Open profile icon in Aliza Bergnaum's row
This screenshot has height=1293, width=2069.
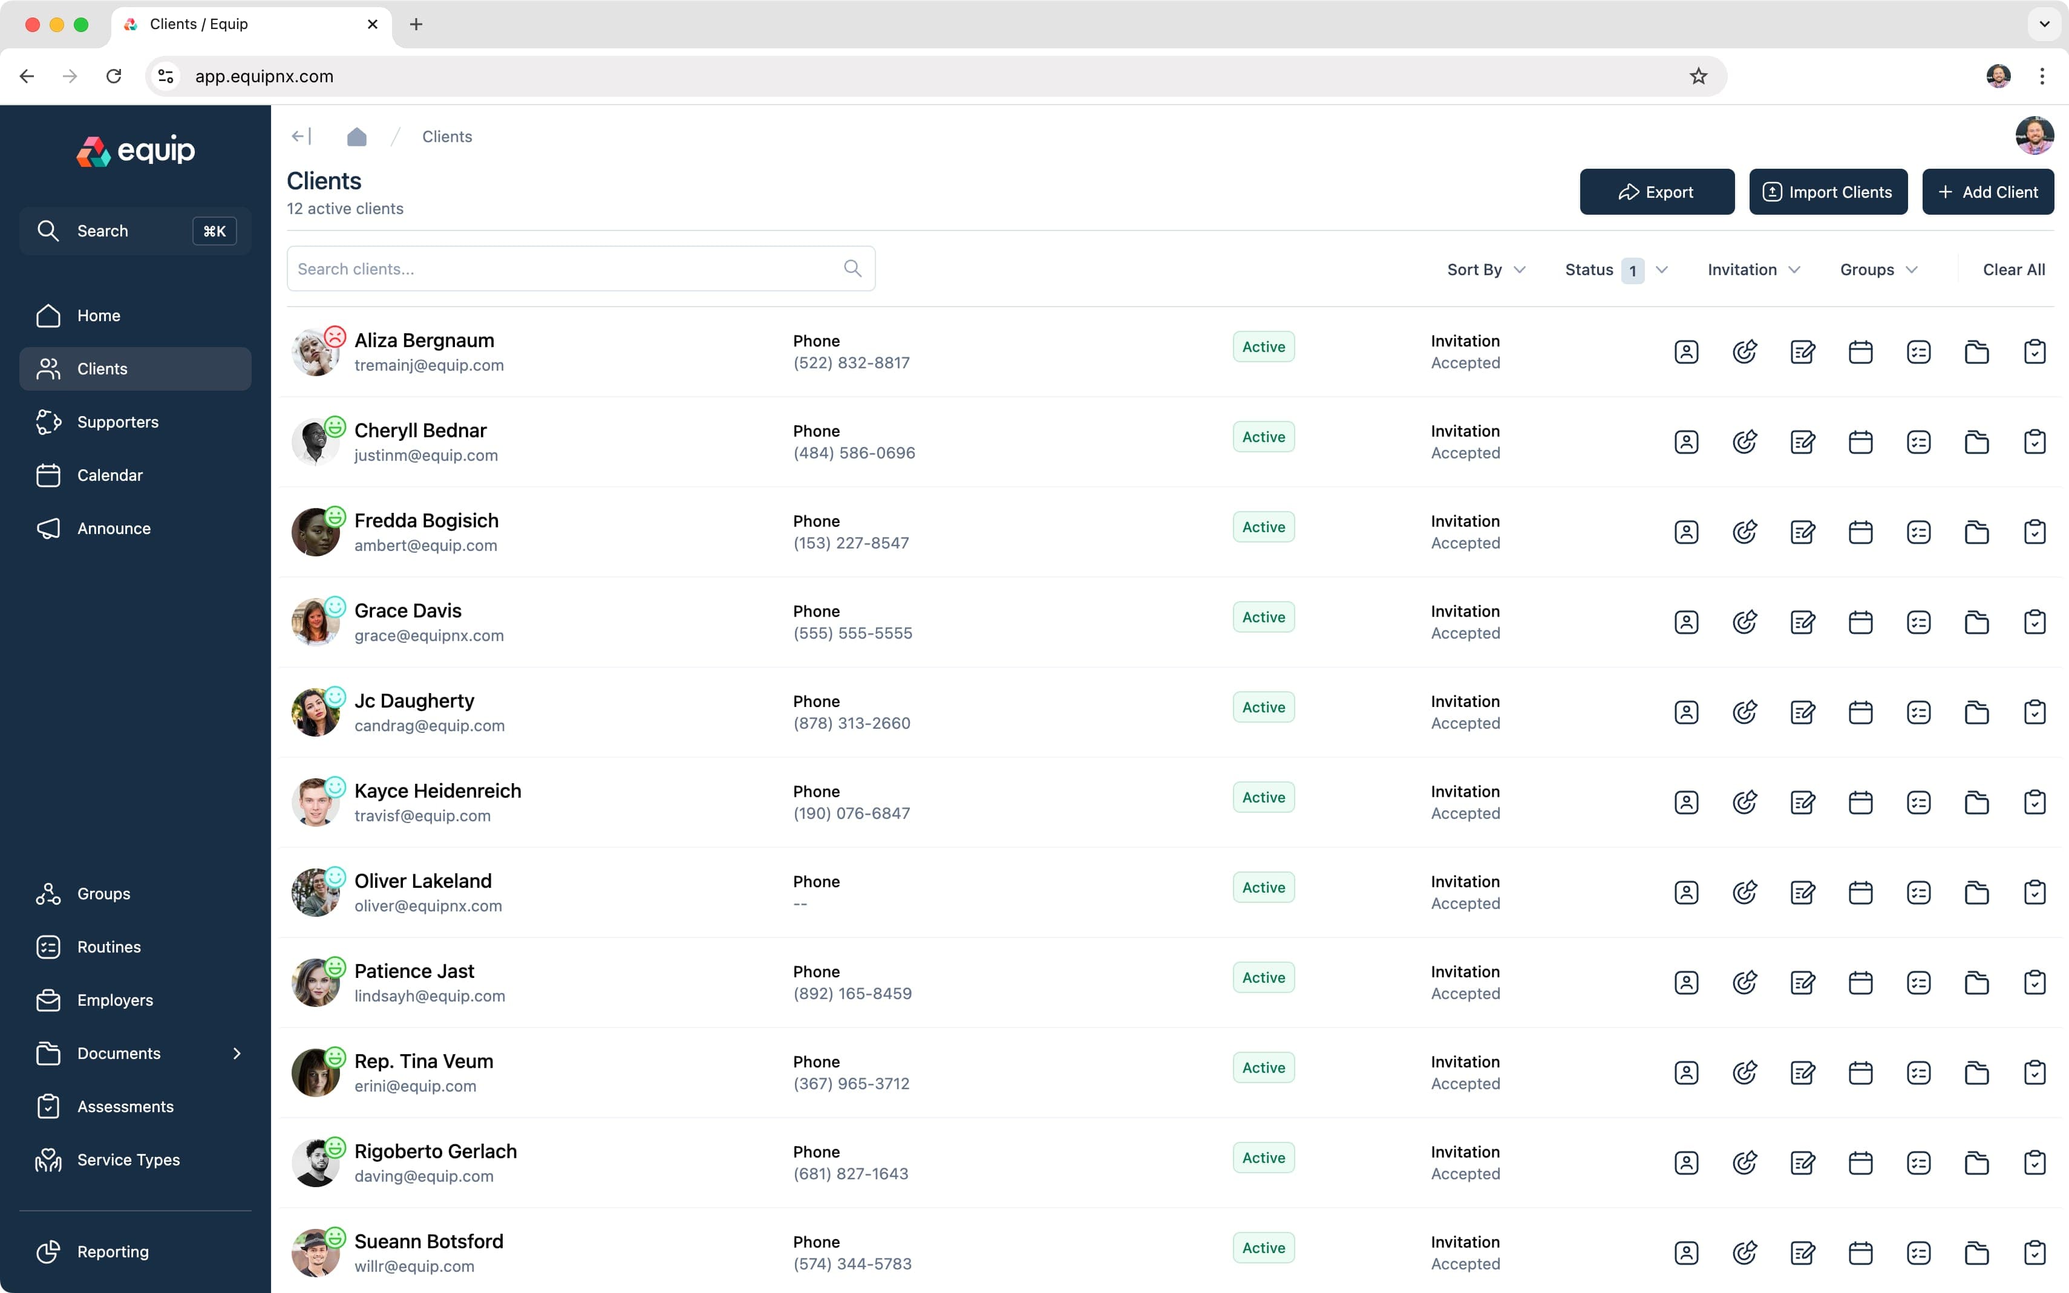click(x=1687, y=351)
